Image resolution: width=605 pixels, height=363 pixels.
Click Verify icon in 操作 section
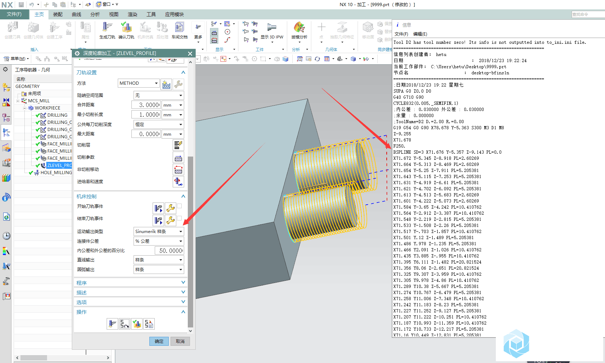137,324
